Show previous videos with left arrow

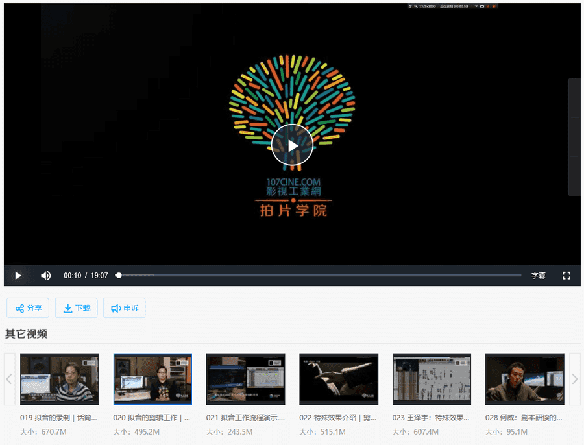9,379
